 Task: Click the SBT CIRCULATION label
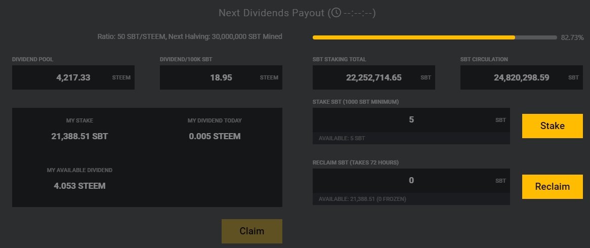484,59
